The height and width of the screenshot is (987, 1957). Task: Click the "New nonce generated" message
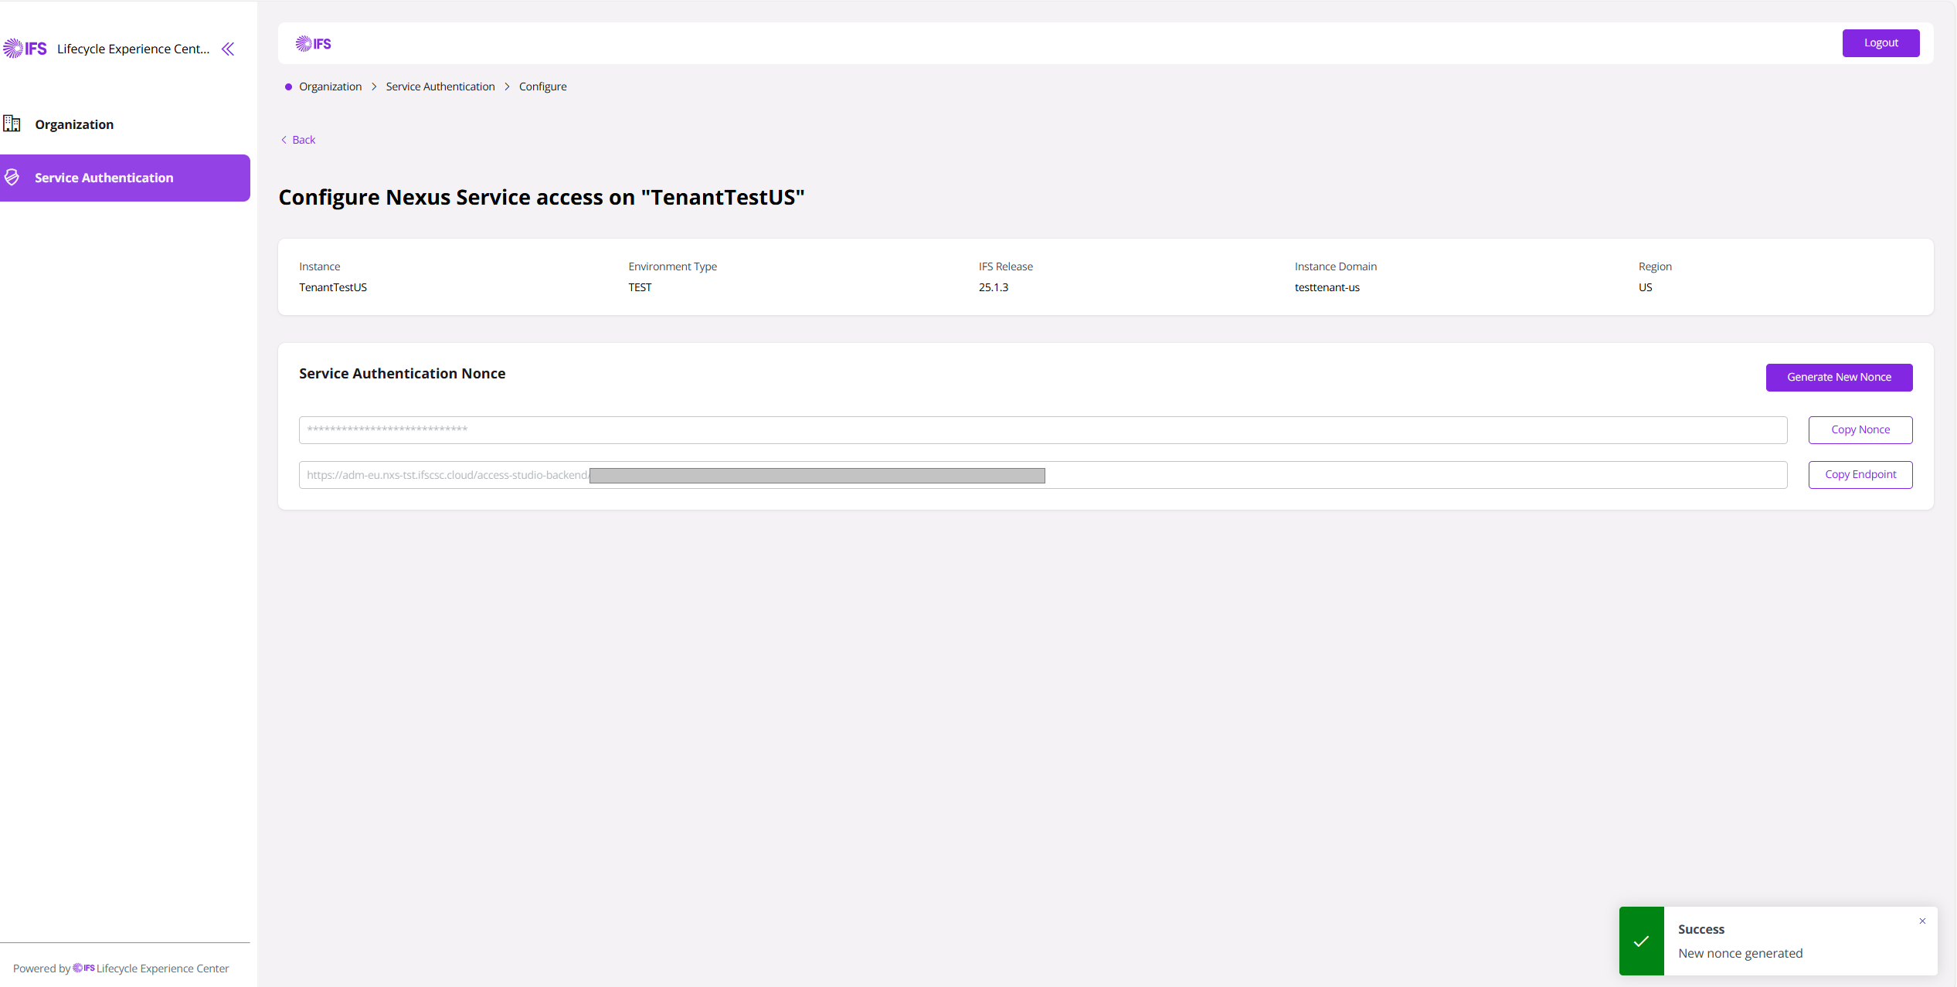click(x=1740, y=954)
